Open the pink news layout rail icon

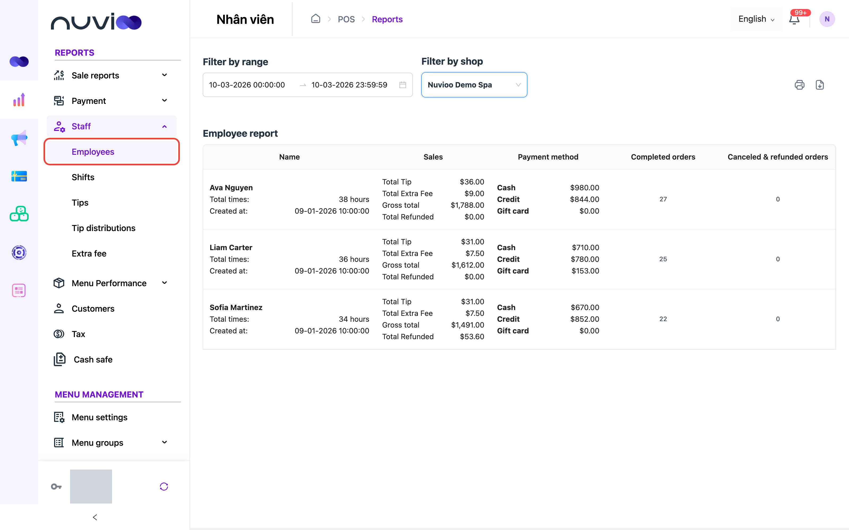click(x=19, y=291)
